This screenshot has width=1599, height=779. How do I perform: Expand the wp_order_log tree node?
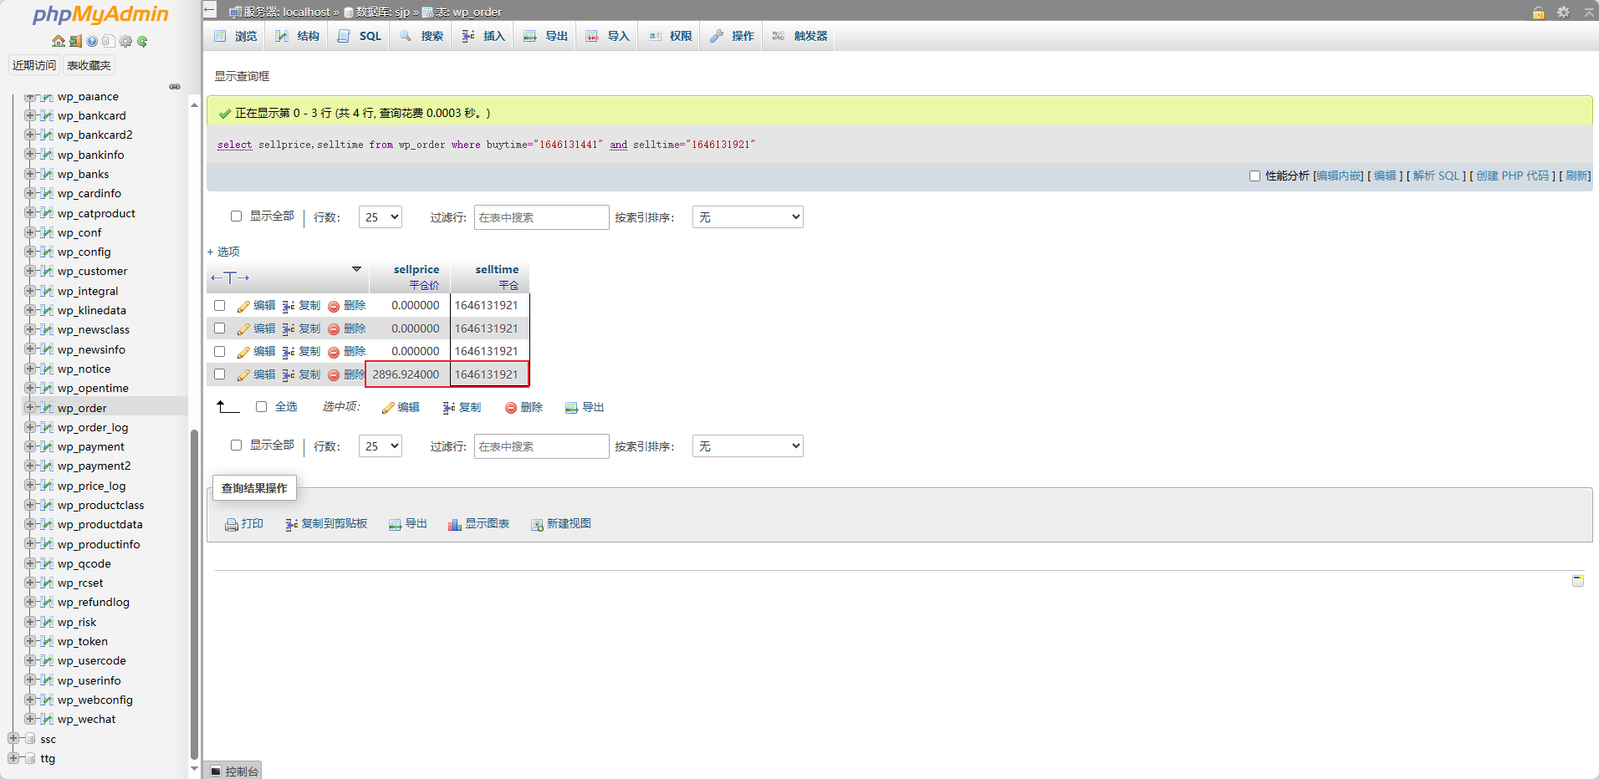click(29, 427)
